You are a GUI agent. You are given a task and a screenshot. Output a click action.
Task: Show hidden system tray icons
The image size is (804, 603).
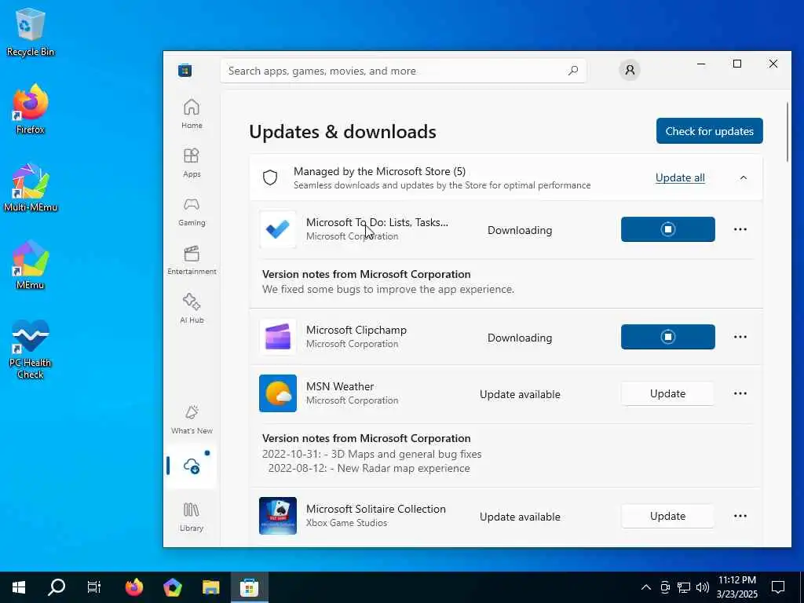click(x=646, y=587)
